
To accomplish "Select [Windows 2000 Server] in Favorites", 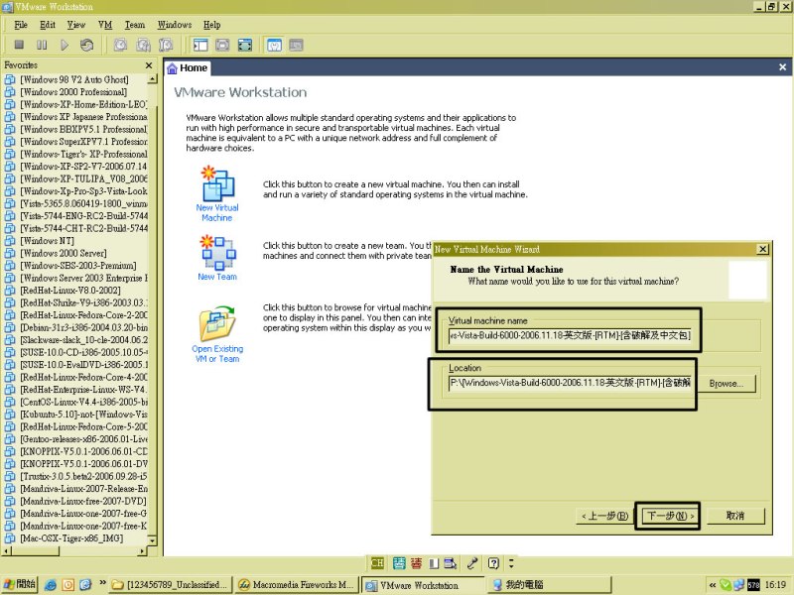I will coord(64,253).
